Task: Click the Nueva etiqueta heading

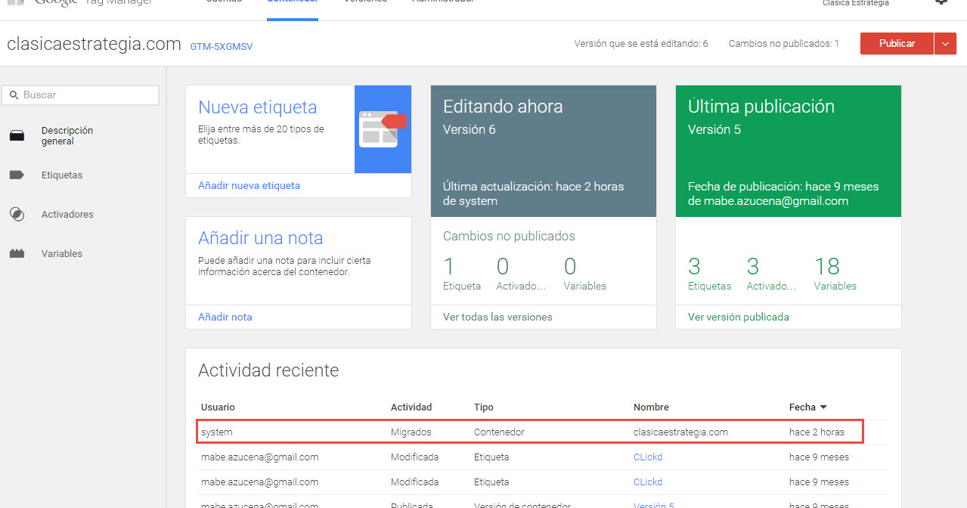Action: coord(258,107)
